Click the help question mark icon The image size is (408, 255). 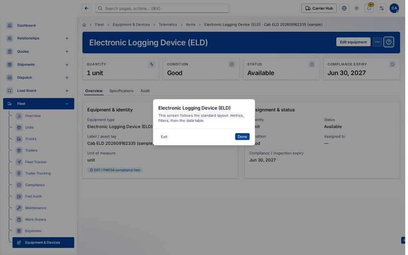point(388,42)
